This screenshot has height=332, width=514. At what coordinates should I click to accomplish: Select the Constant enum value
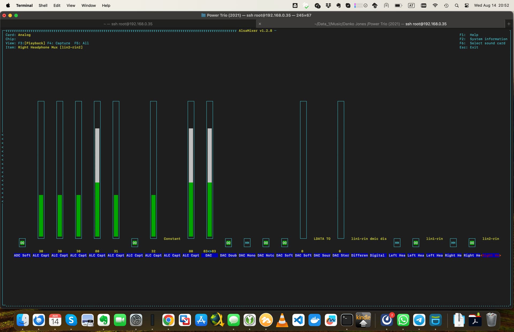point(172,239)
